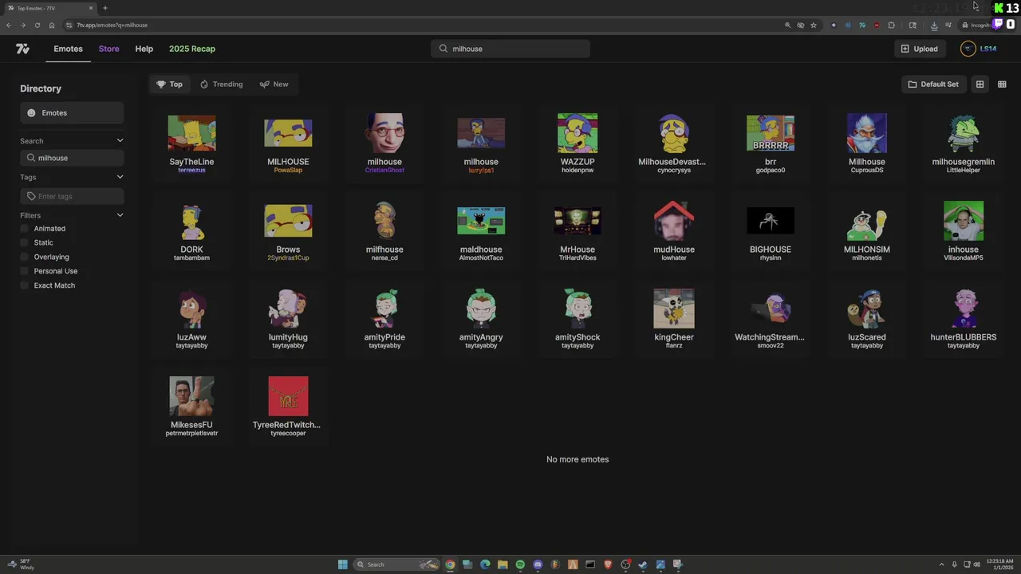Open Spotify from the taskbar
This screenshot has height=574, width=1021.
[520, 564]
